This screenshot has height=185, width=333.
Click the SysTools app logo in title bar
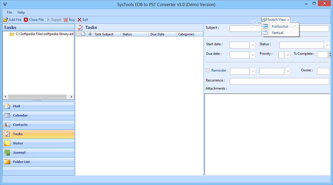5,4
